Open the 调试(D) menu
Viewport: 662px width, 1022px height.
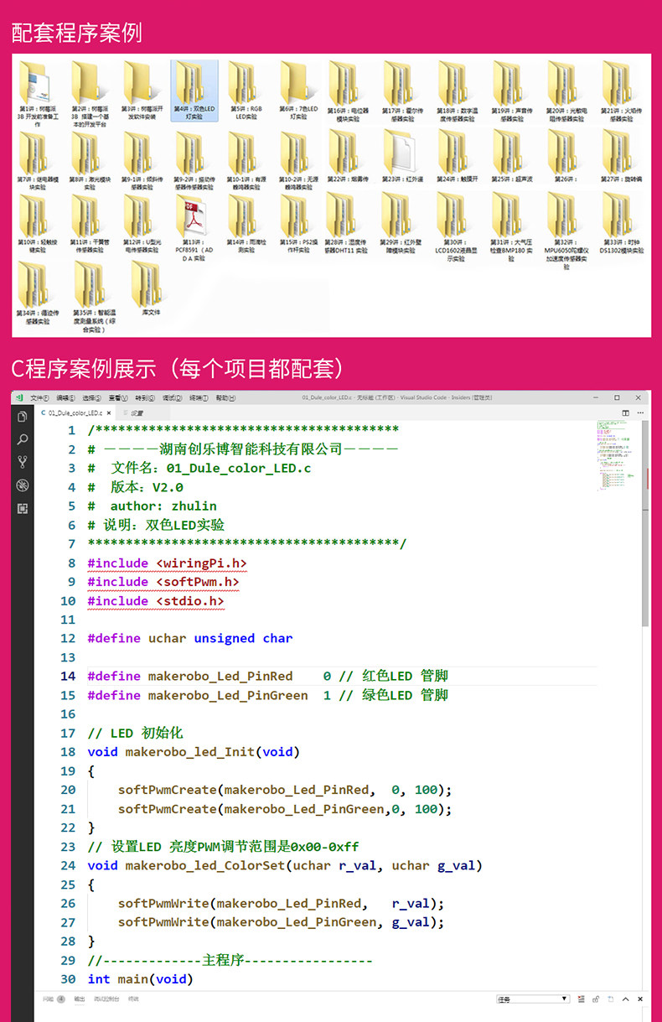[172, 398]
